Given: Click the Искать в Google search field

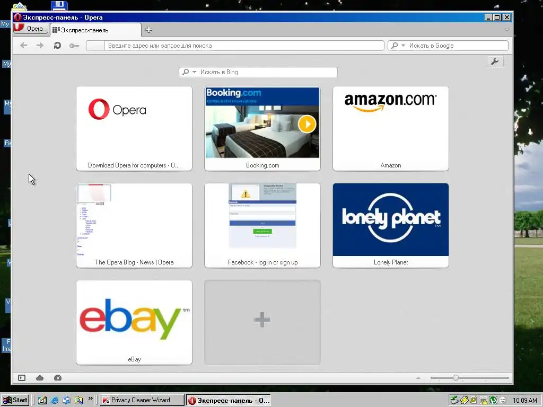Looking at the screenshot, I should pos(448,46).
